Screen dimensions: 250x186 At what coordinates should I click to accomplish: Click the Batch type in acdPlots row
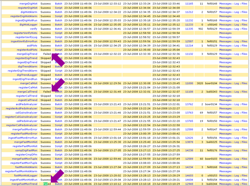coord(58,45)
